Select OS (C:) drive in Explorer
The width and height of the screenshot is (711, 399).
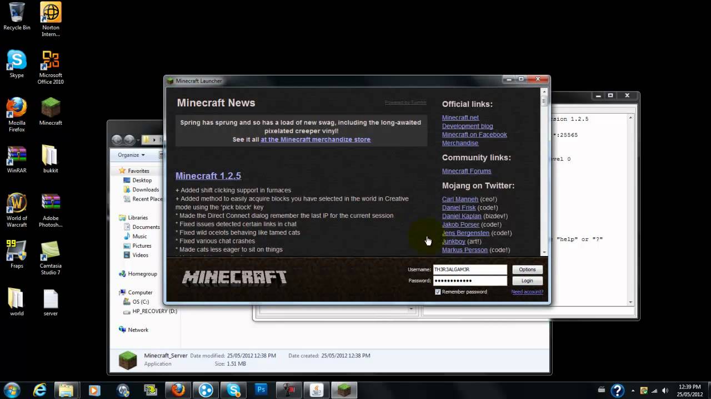coord(141,302)
